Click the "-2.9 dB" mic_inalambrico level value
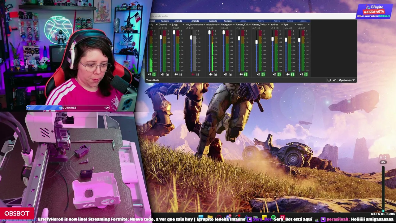The image size is (396, 223). pyautogui.click(x=190, y=28)
